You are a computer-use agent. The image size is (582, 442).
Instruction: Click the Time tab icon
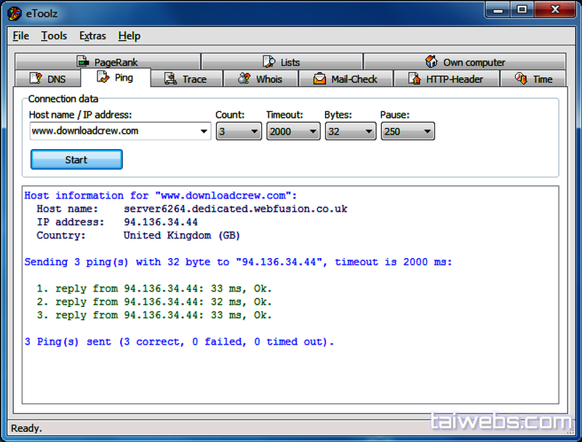[521, 79]
